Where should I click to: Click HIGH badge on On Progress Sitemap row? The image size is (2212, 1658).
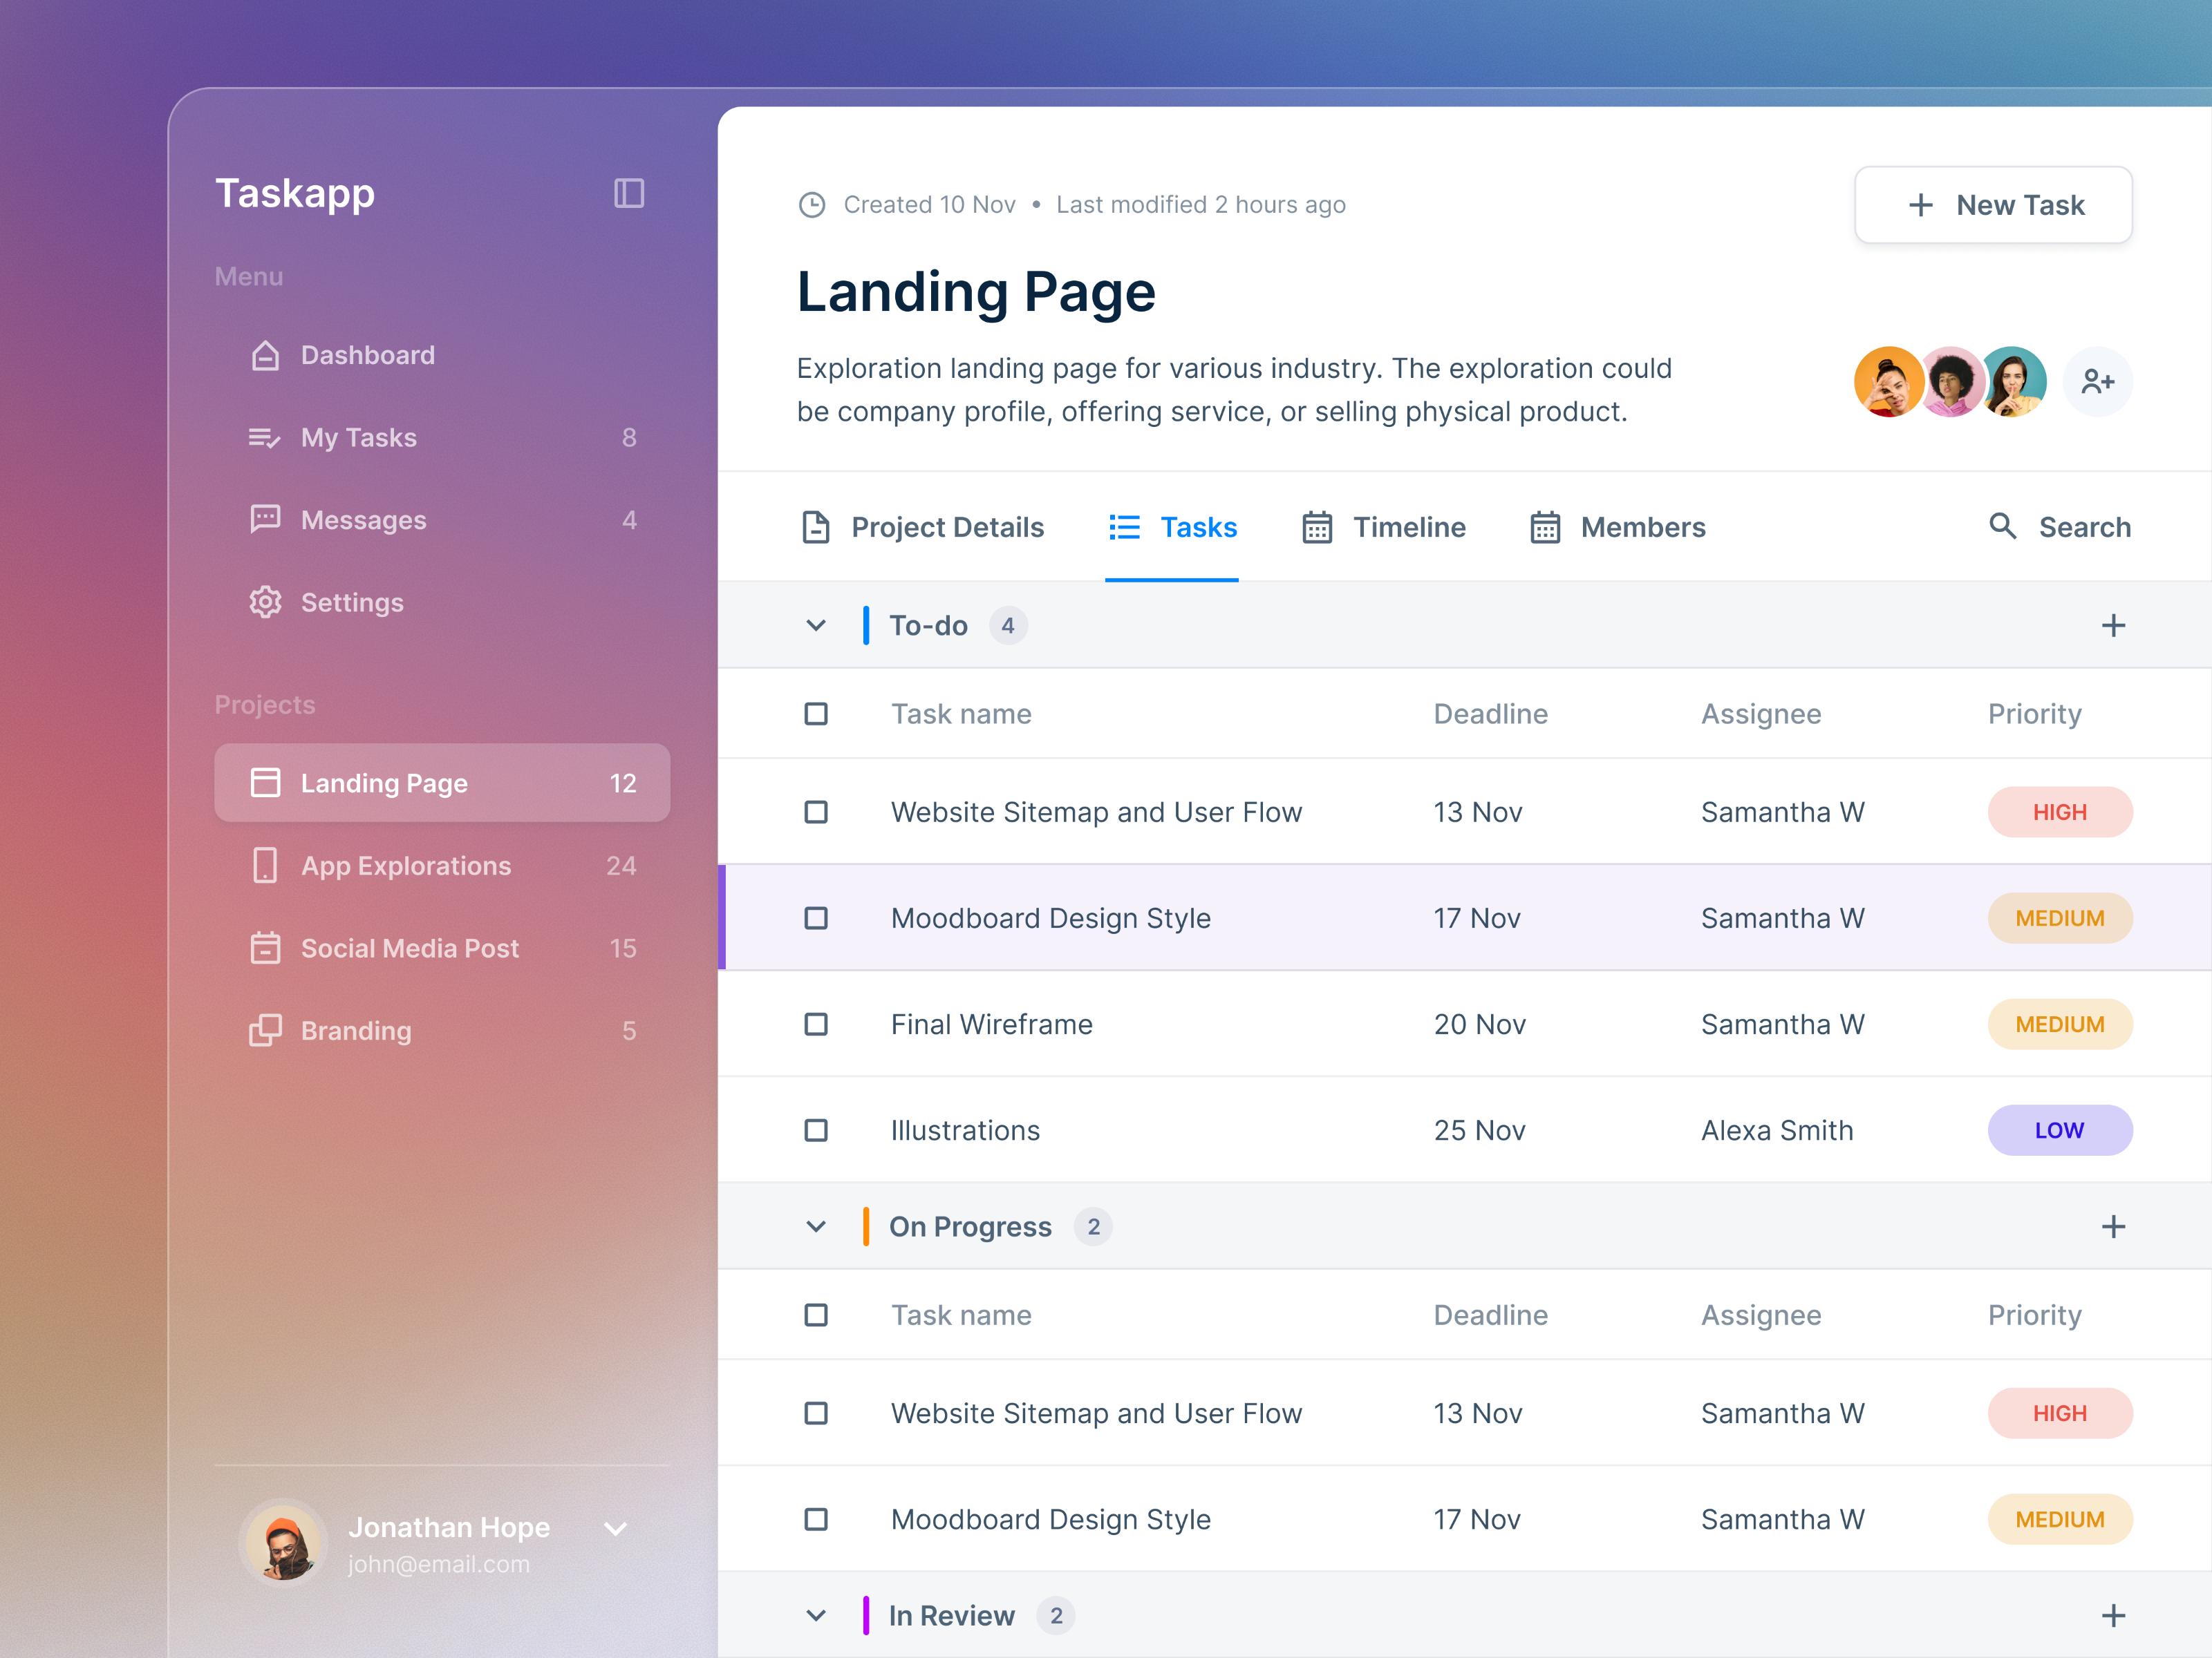click(x=2059, y=1412)
